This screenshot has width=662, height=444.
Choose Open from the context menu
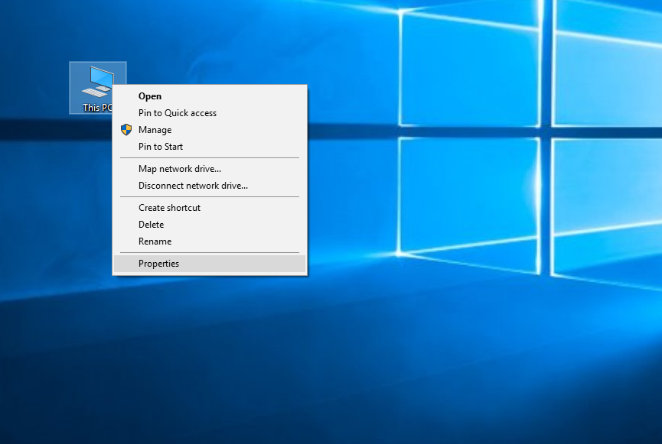click(x=210, y=96)
